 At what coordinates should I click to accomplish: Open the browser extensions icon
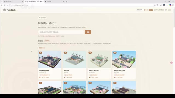pos(157,5)
